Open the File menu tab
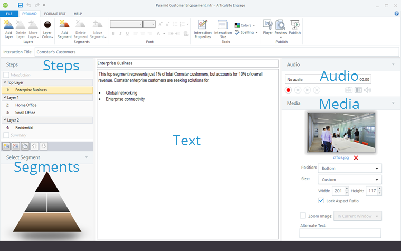 [x=9, y=13]
